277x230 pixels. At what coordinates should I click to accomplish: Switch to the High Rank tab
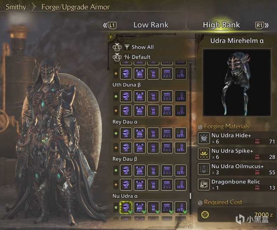click(221, 25)
